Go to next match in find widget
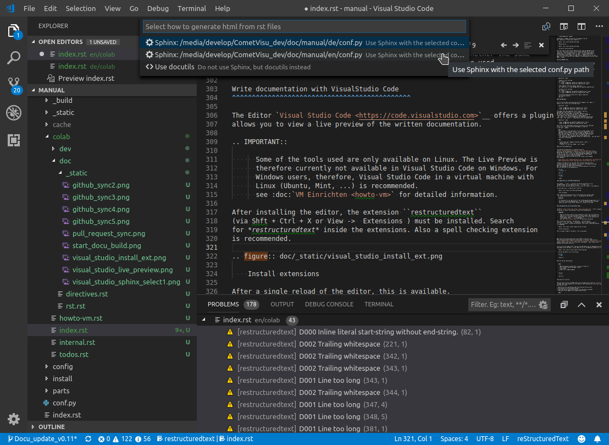The image size is (609, 445). (516, 45)
